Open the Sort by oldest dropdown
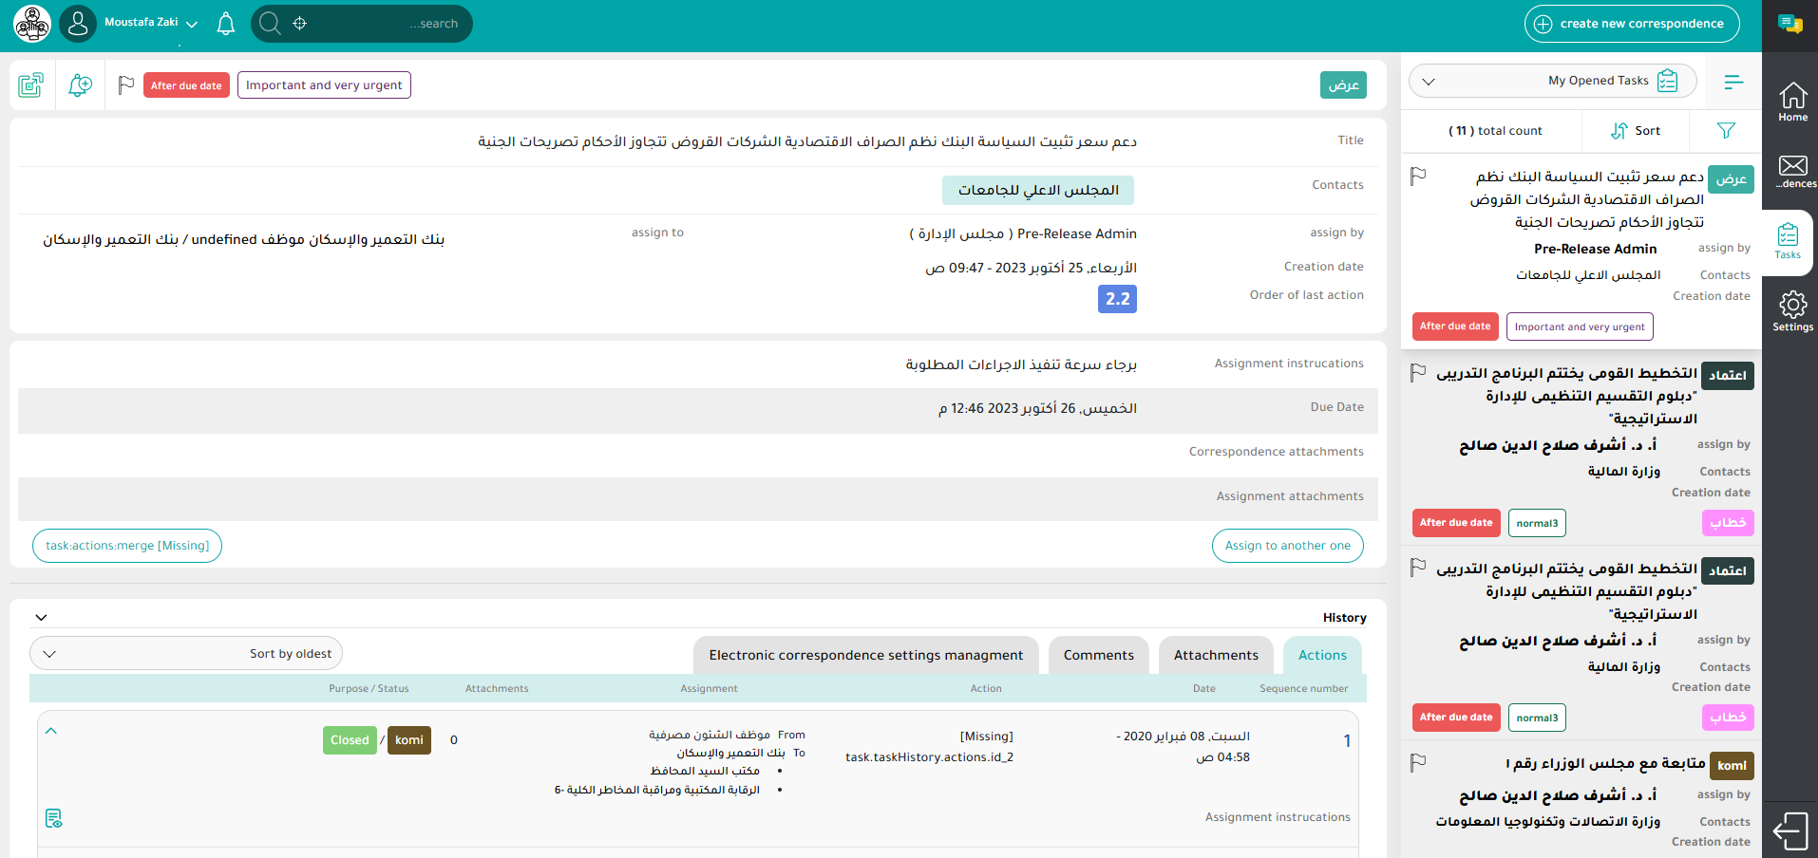 186,653
